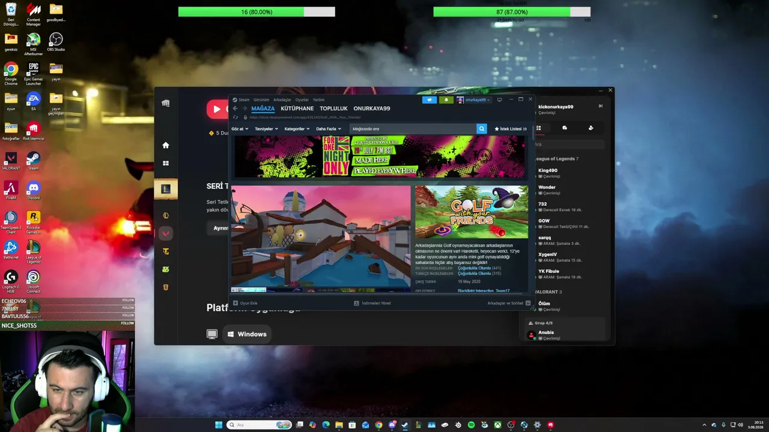
Task: Open VALORANT desktop shortcut
Action: click(x=11, y=161)
